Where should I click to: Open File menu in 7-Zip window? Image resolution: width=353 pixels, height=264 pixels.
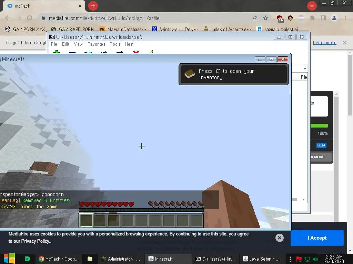54,44
